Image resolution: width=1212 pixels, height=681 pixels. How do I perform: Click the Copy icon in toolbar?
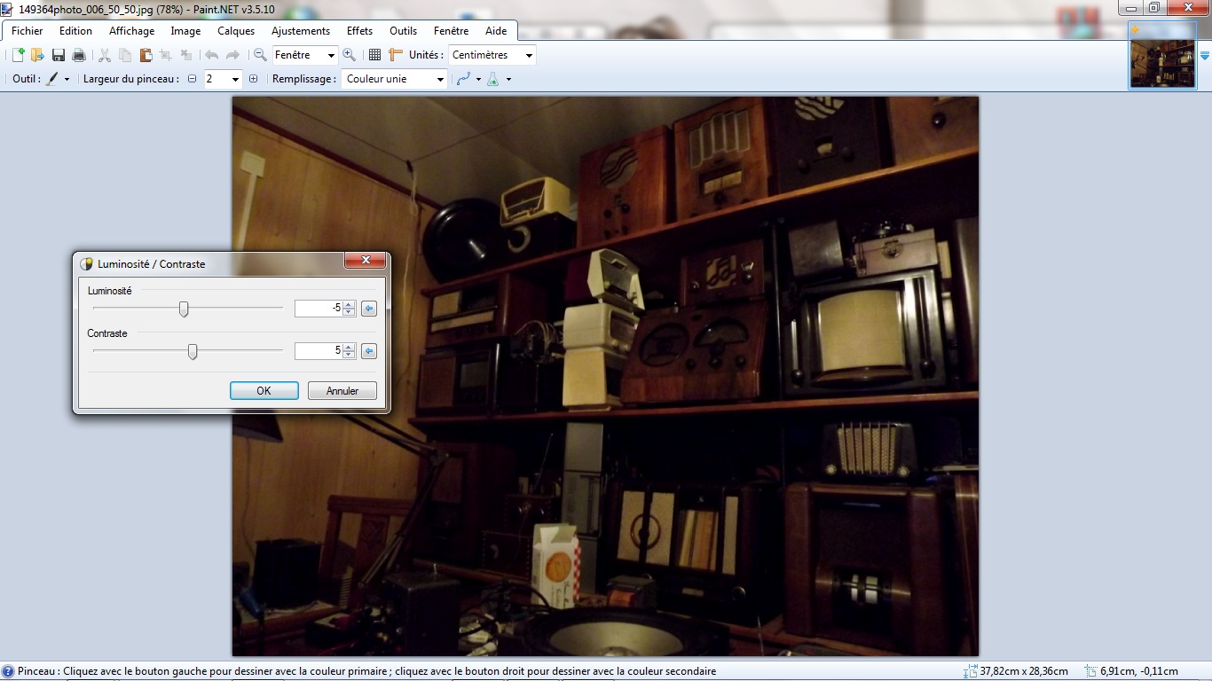tap(125, 55)
